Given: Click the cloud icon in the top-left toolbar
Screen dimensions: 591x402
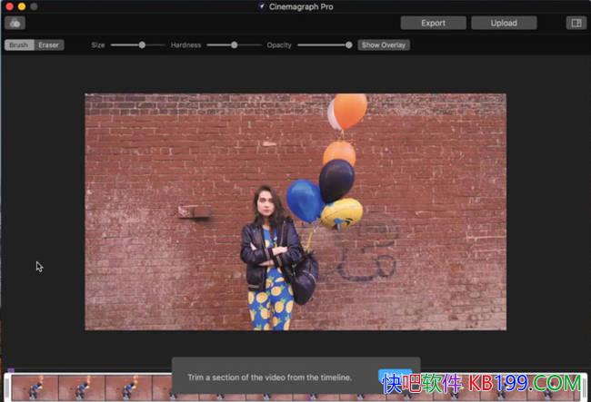Looking at the screenshot, I should tap(15, 24).
